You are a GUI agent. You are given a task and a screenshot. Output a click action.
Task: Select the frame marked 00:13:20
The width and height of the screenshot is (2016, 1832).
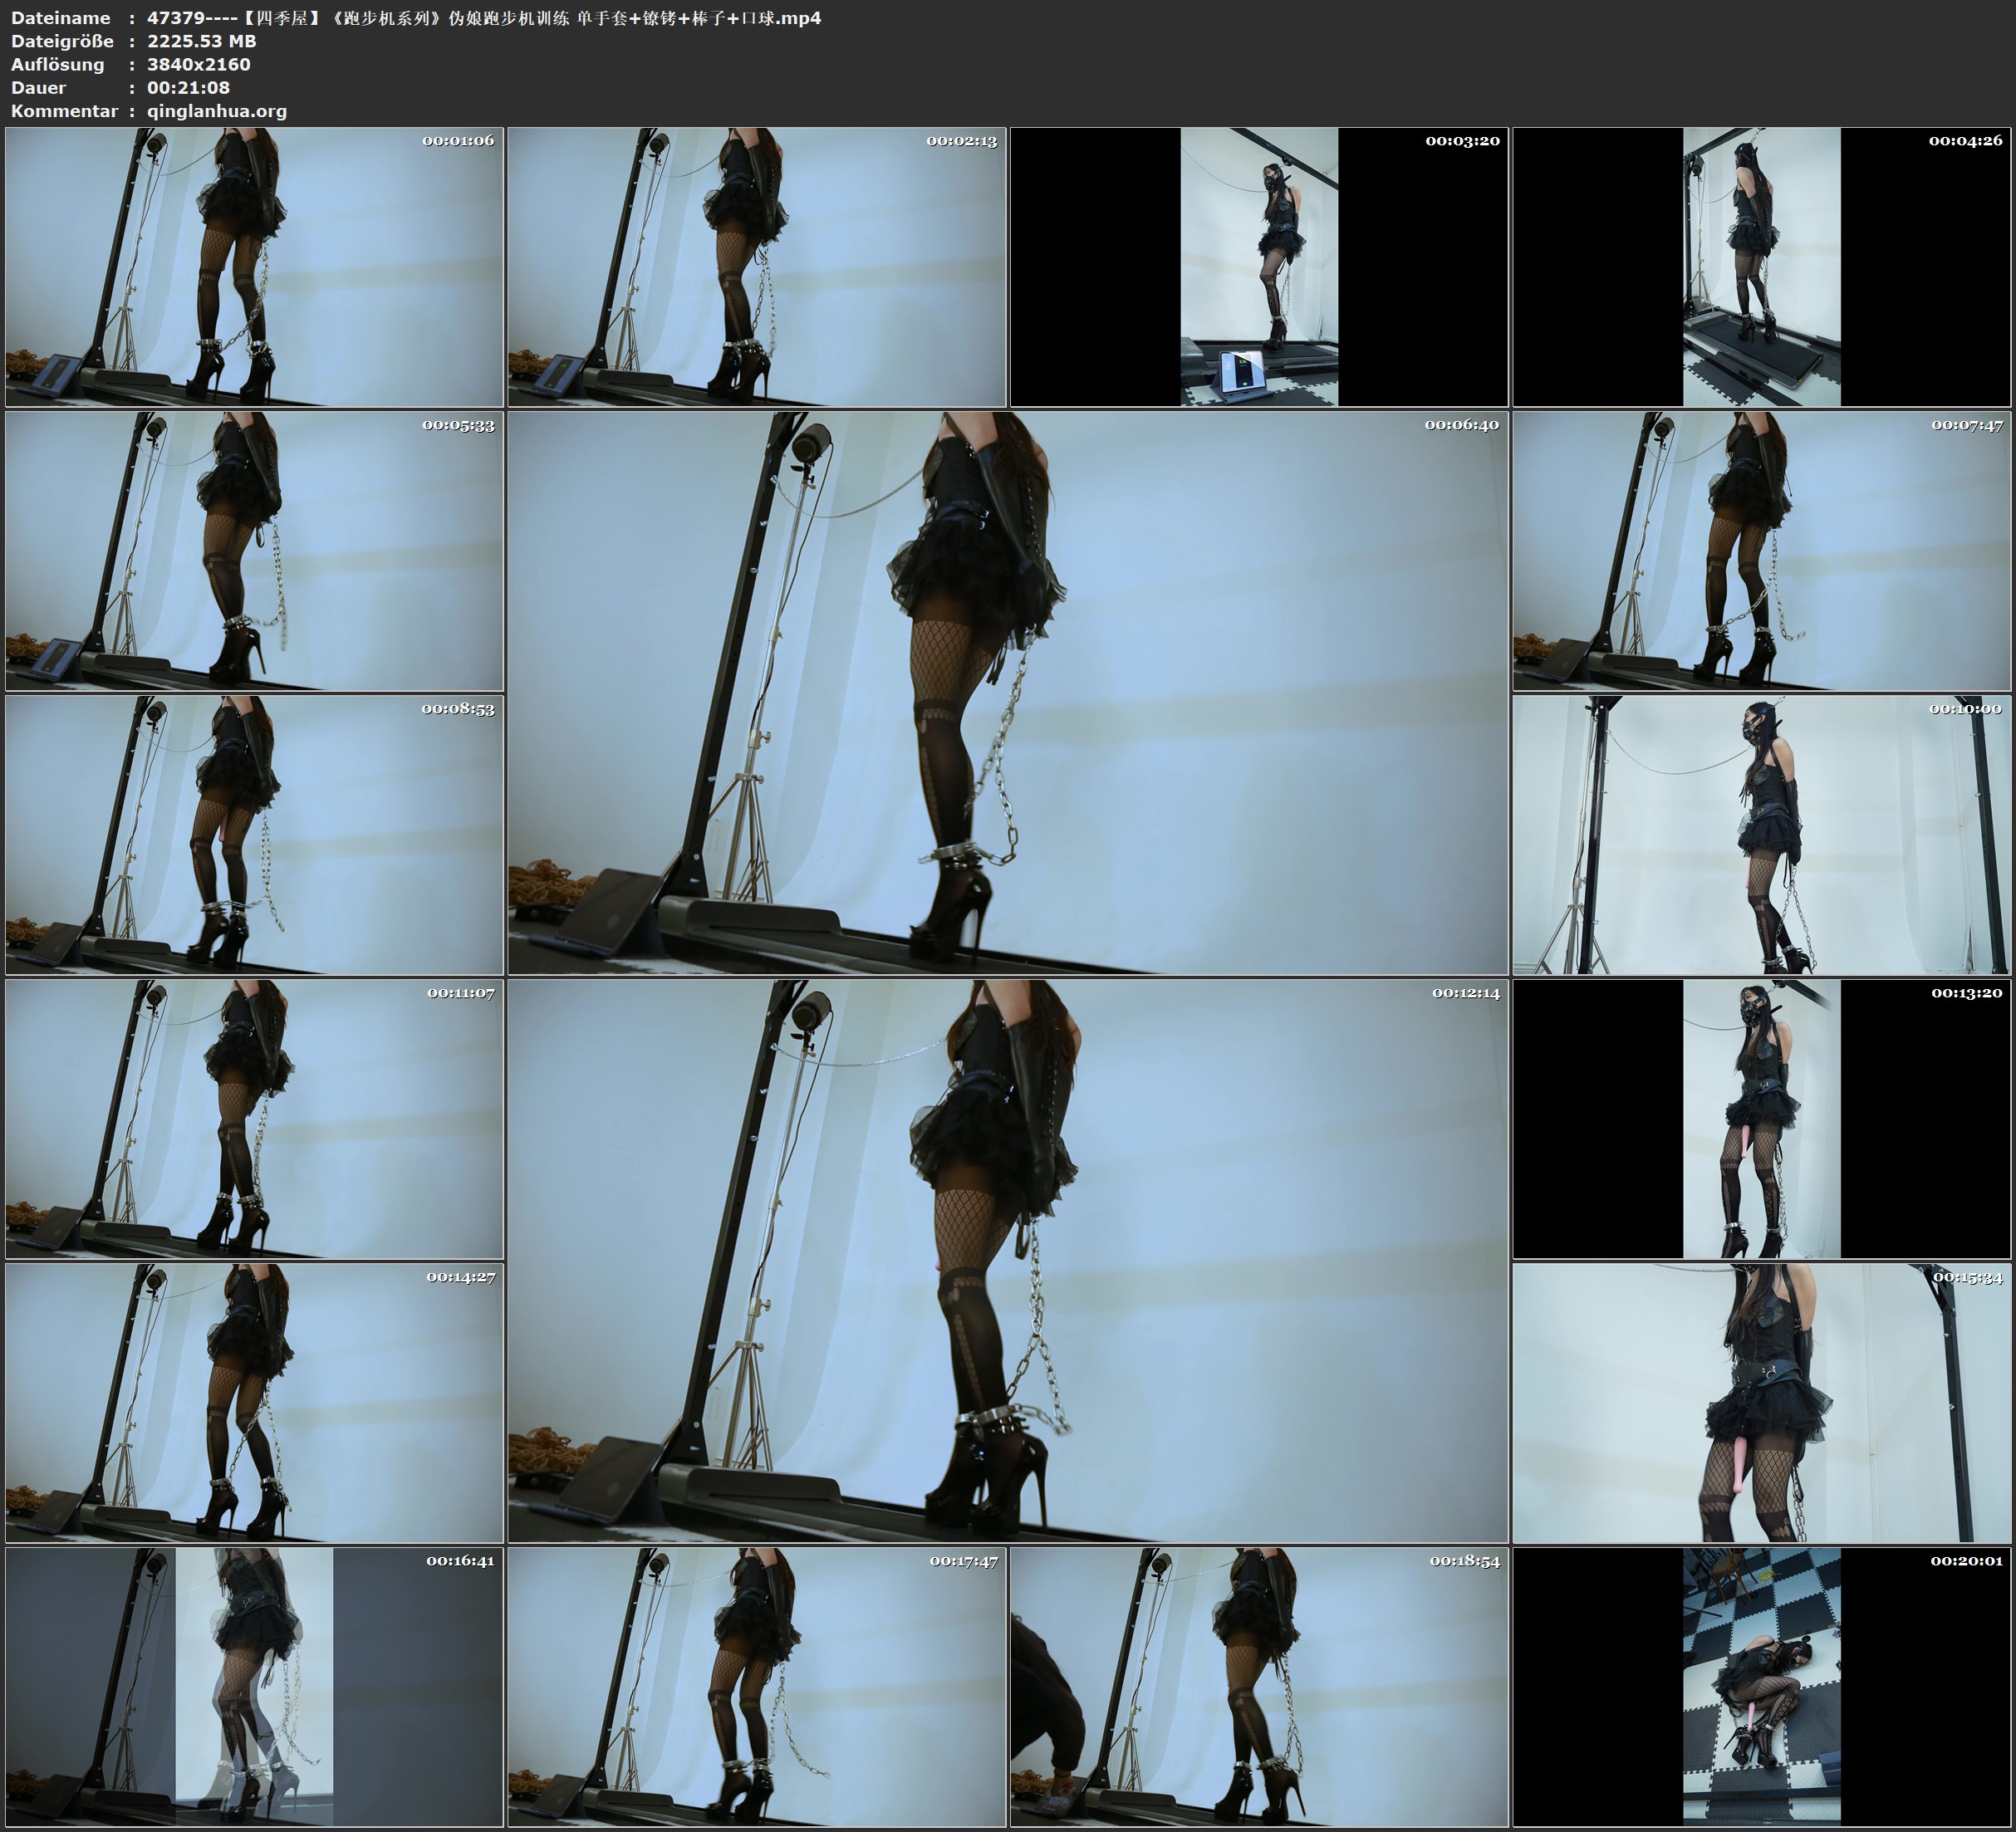[x=1762, y=1118]
